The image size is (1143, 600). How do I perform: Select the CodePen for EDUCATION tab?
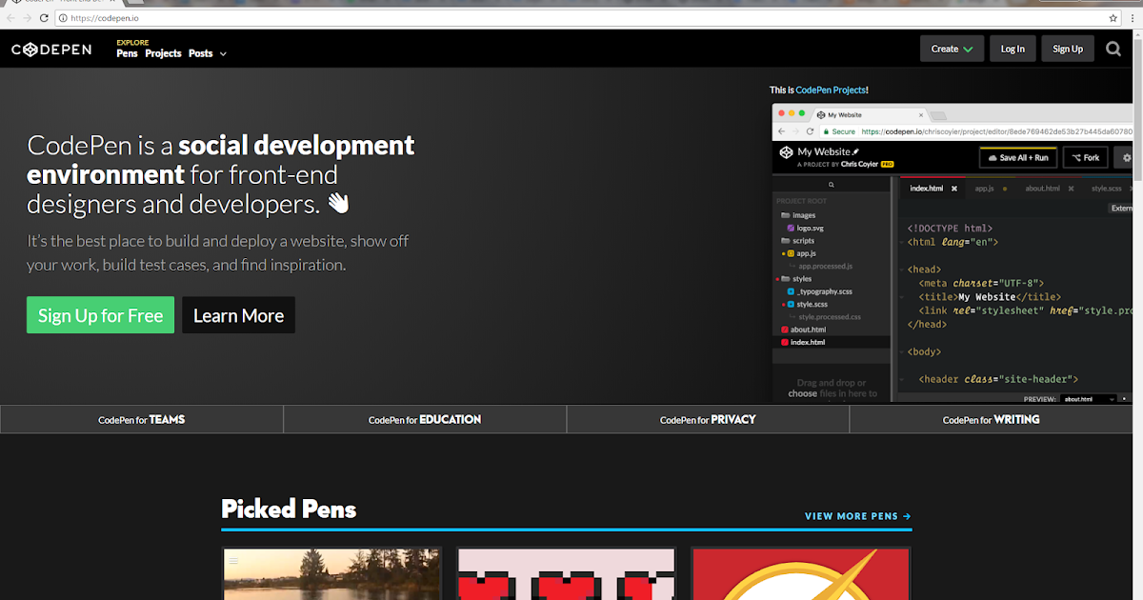pos(425,419)
